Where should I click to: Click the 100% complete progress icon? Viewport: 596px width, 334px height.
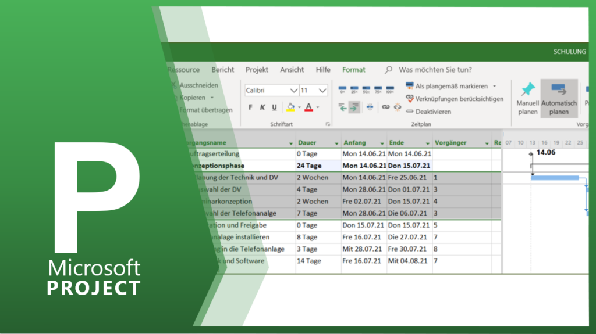pos(390,90)
